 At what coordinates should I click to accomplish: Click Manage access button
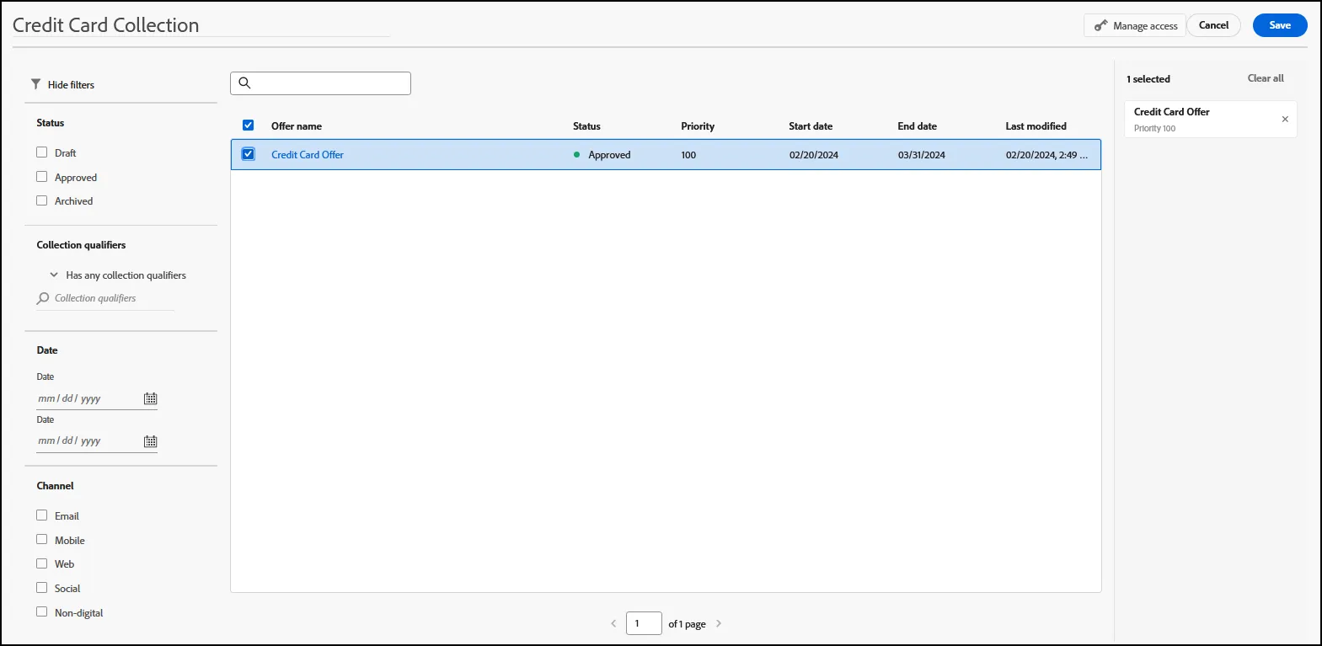pos(1135,25)
